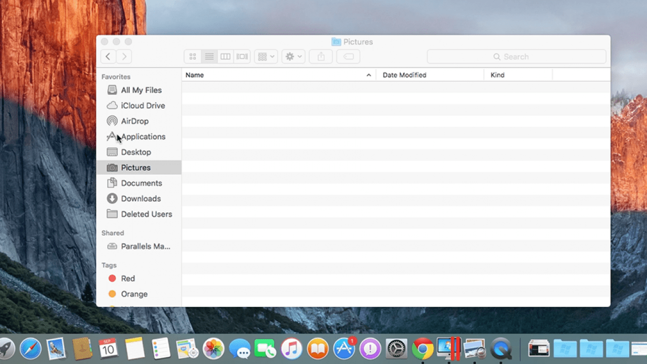Click the Edit Tags toolbar button
This screenshot has width=647, height=364.
(x=348, y=57)
